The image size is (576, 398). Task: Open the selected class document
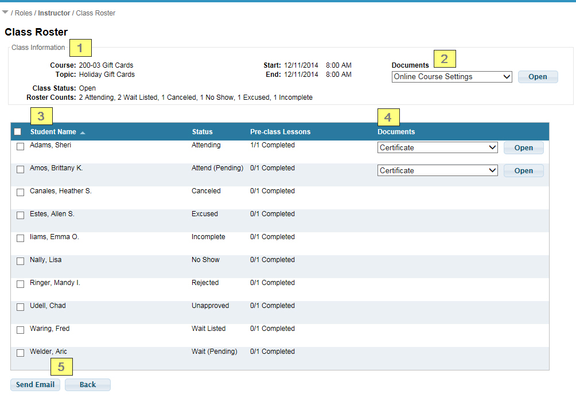click(x=538, y=77)
